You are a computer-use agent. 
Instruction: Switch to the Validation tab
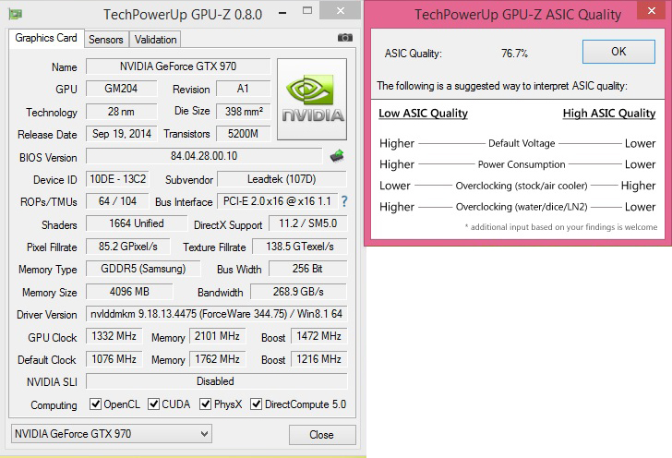155,40
